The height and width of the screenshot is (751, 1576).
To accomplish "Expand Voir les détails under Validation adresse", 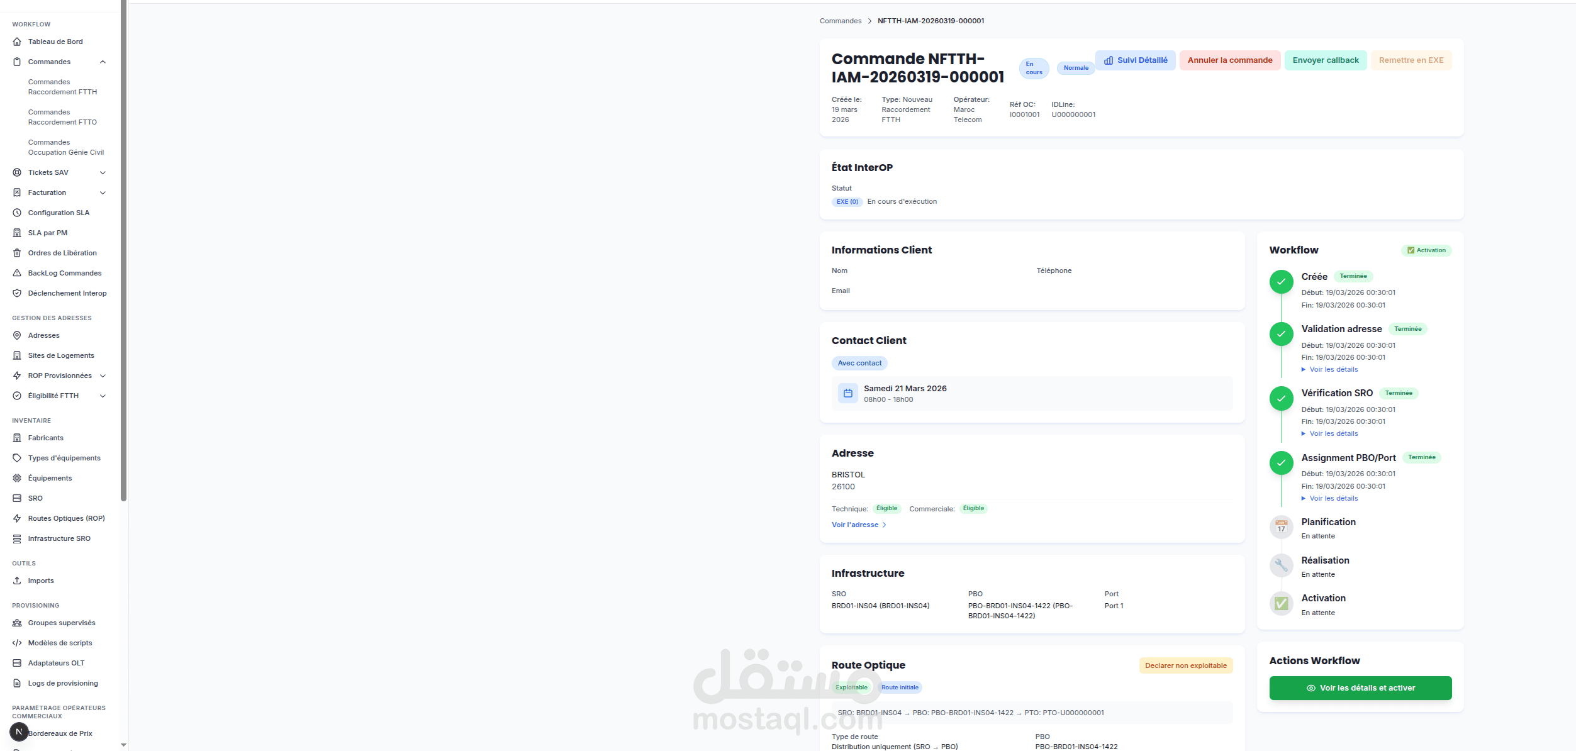I will point(1333,370).
